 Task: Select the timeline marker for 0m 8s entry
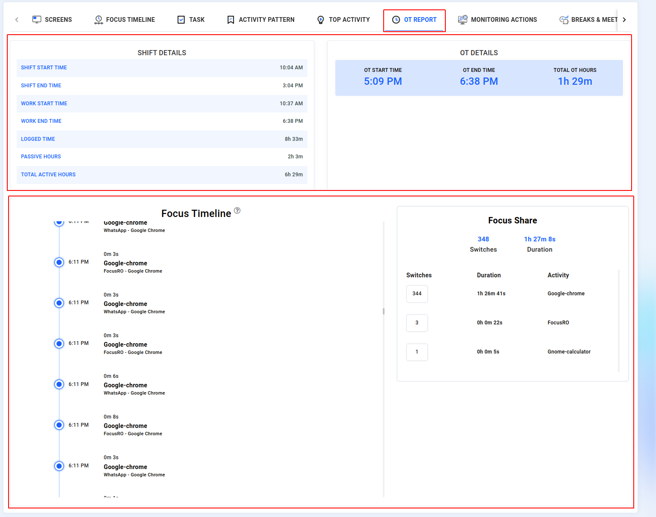59,425
